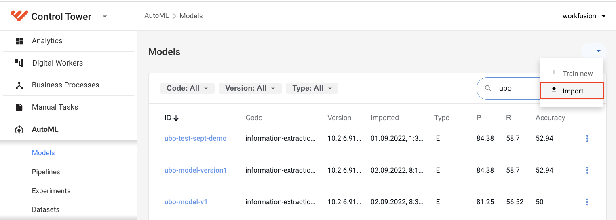Screen dimensions: 616x220
Task: Click the Train new plus icon
Action: (x=554, y=72)
